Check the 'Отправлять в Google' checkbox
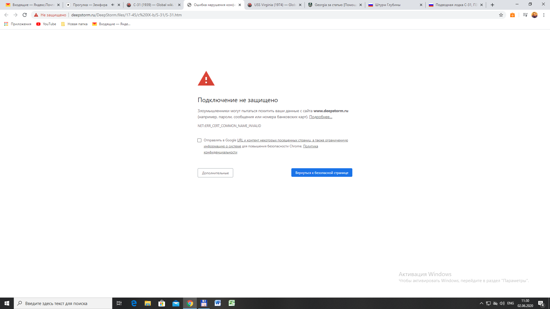The width and height of the screenshot is (550, 309). pos(199,140)
